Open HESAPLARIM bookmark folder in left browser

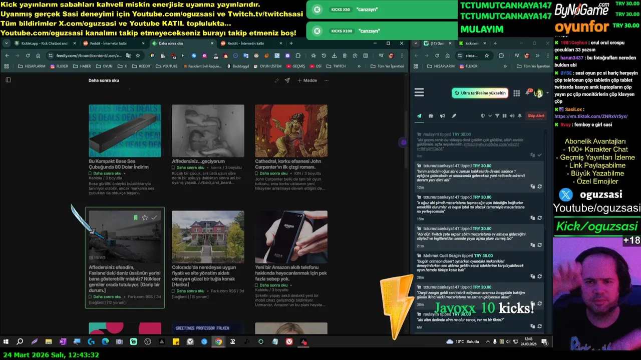coord(31,66)
